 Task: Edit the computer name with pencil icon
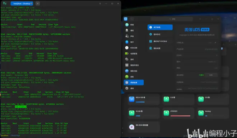(215, 43)
